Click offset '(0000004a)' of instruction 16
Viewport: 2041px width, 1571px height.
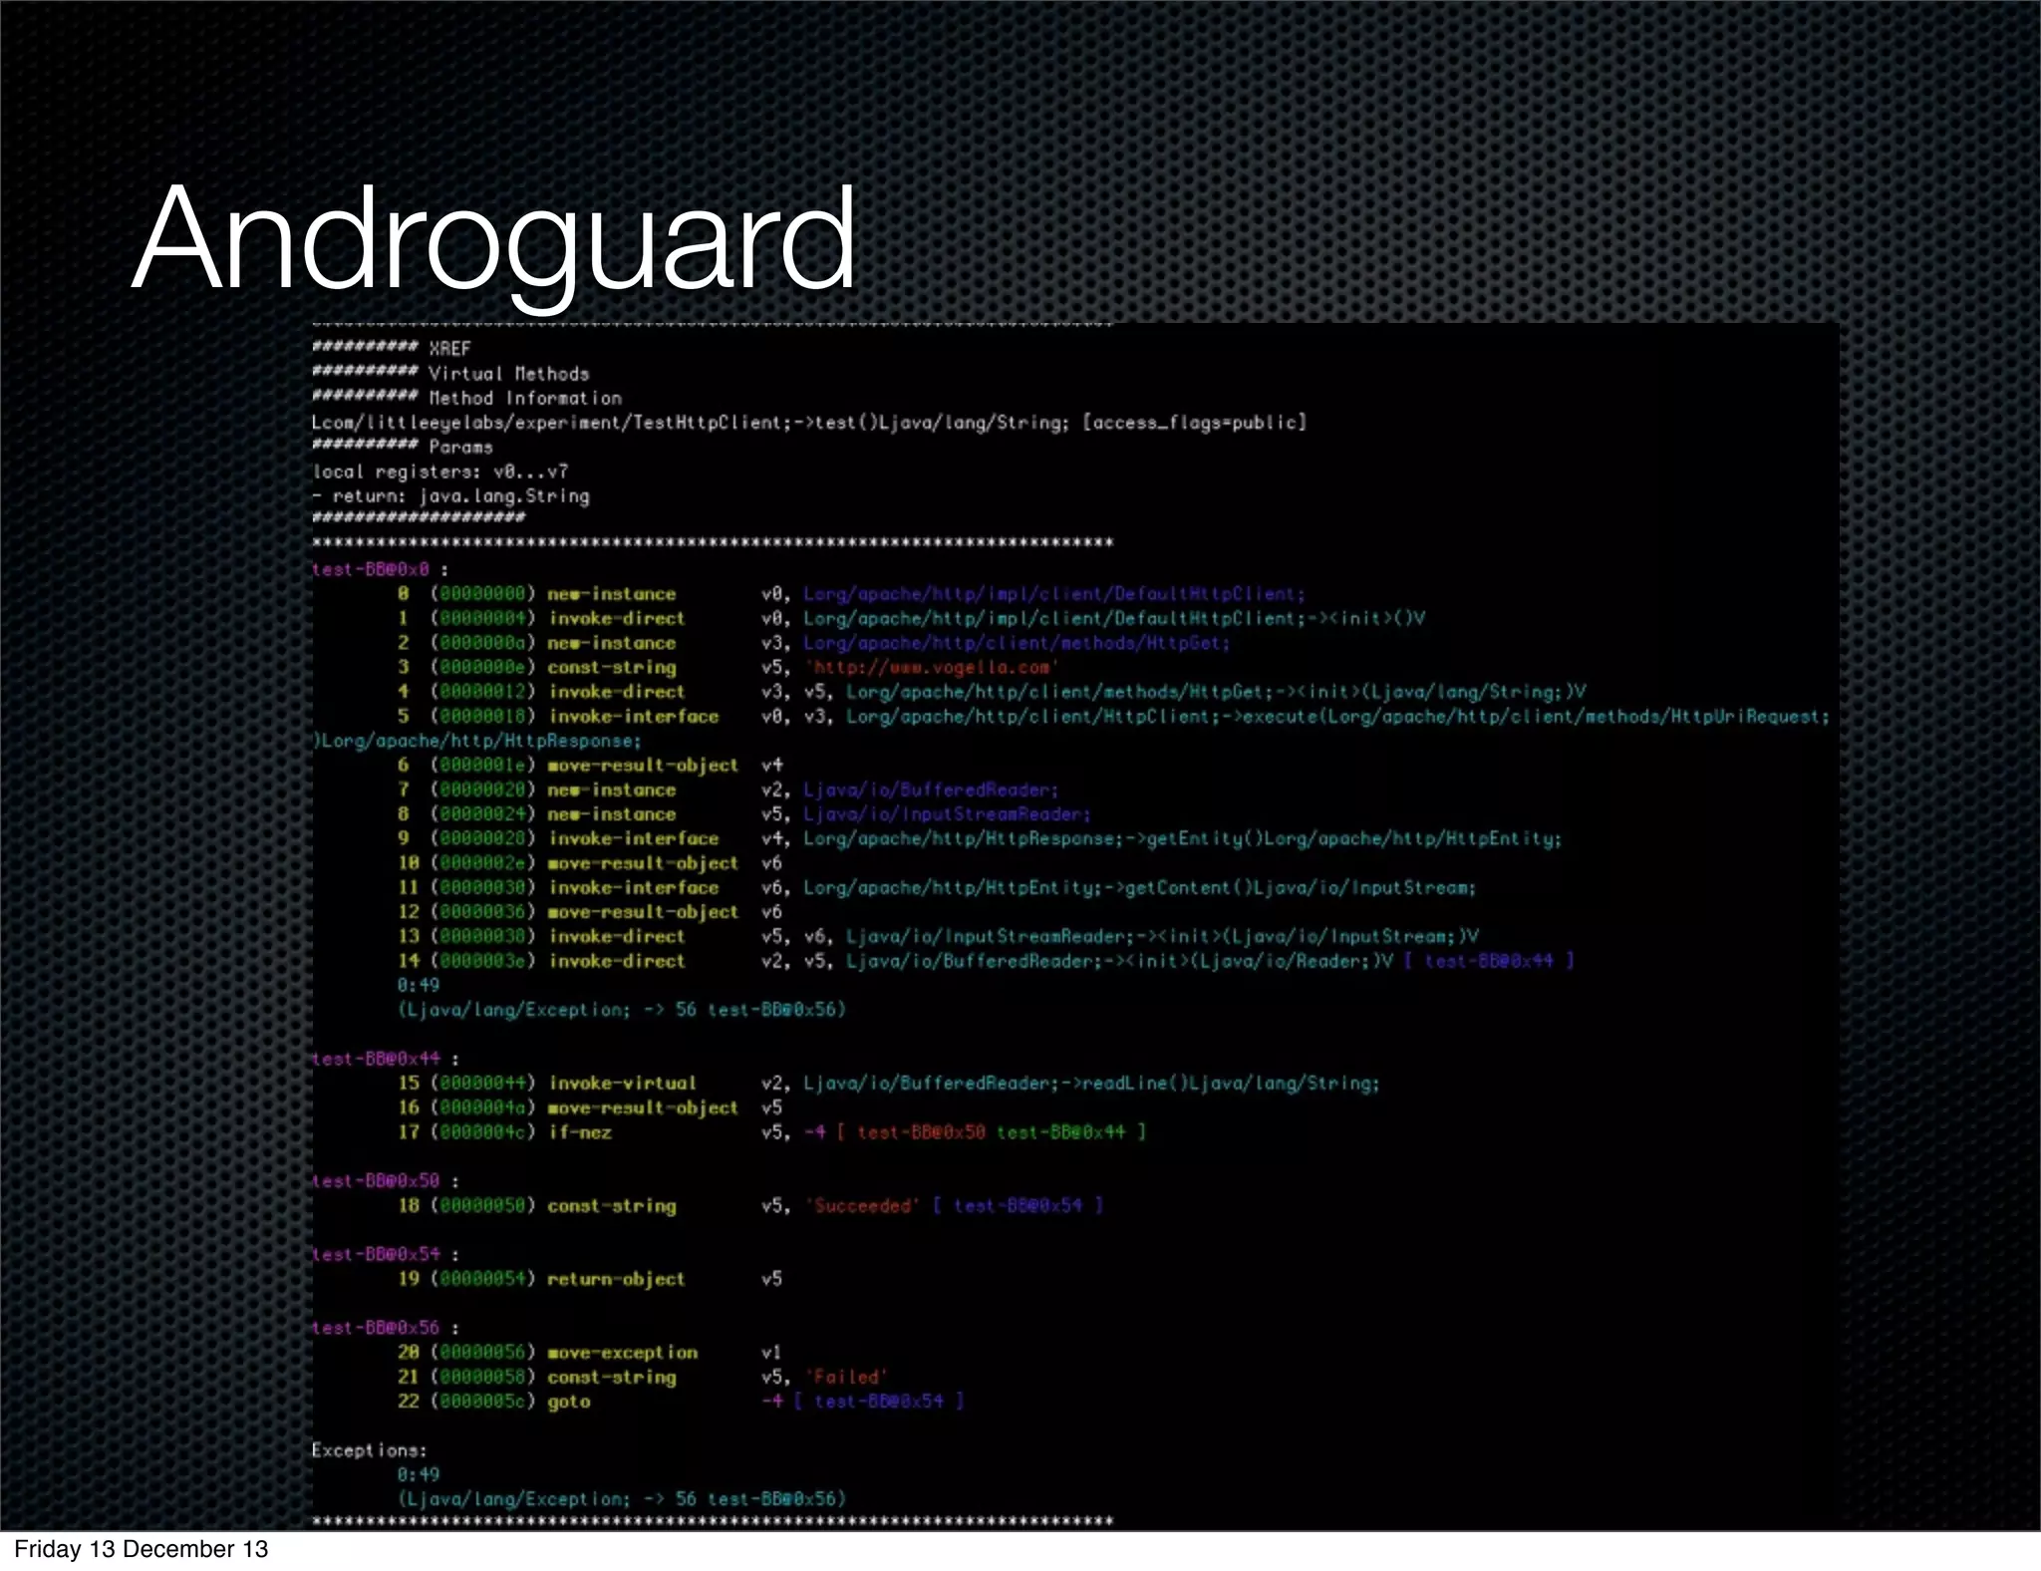(x=482, y=1107)
